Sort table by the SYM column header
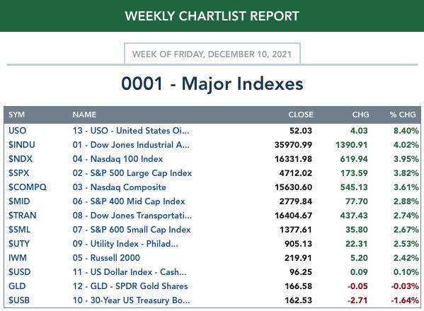Image resolution: width=424 pixels, height=311 pixels. [x=16, y=115]
